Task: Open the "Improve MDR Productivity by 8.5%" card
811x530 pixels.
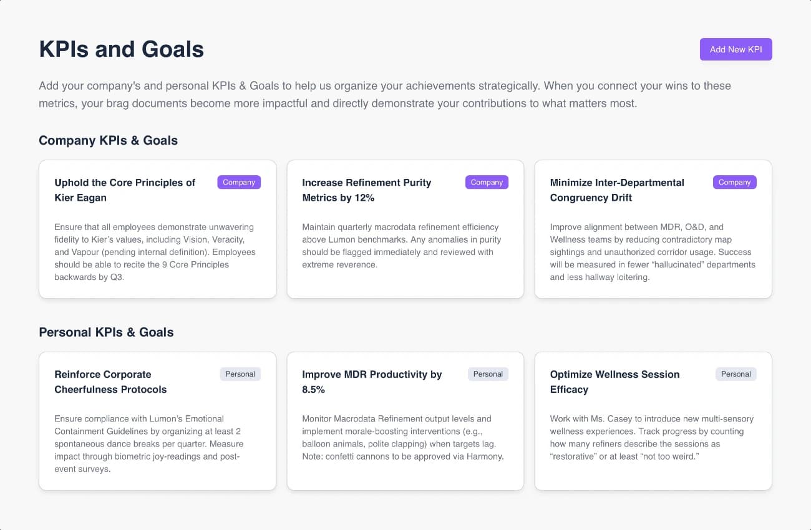Action: coord(405,421)
